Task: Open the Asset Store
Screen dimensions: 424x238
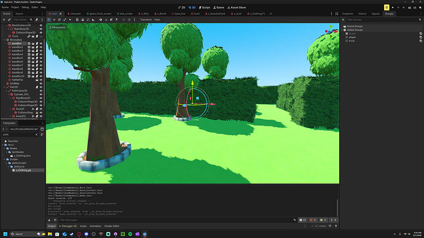Action: pyautogui.click(x=237, y=7)
